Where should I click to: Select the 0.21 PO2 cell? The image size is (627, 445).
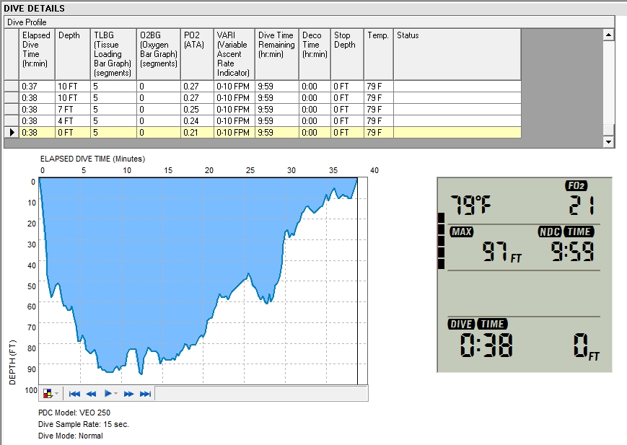click(197, 132)
